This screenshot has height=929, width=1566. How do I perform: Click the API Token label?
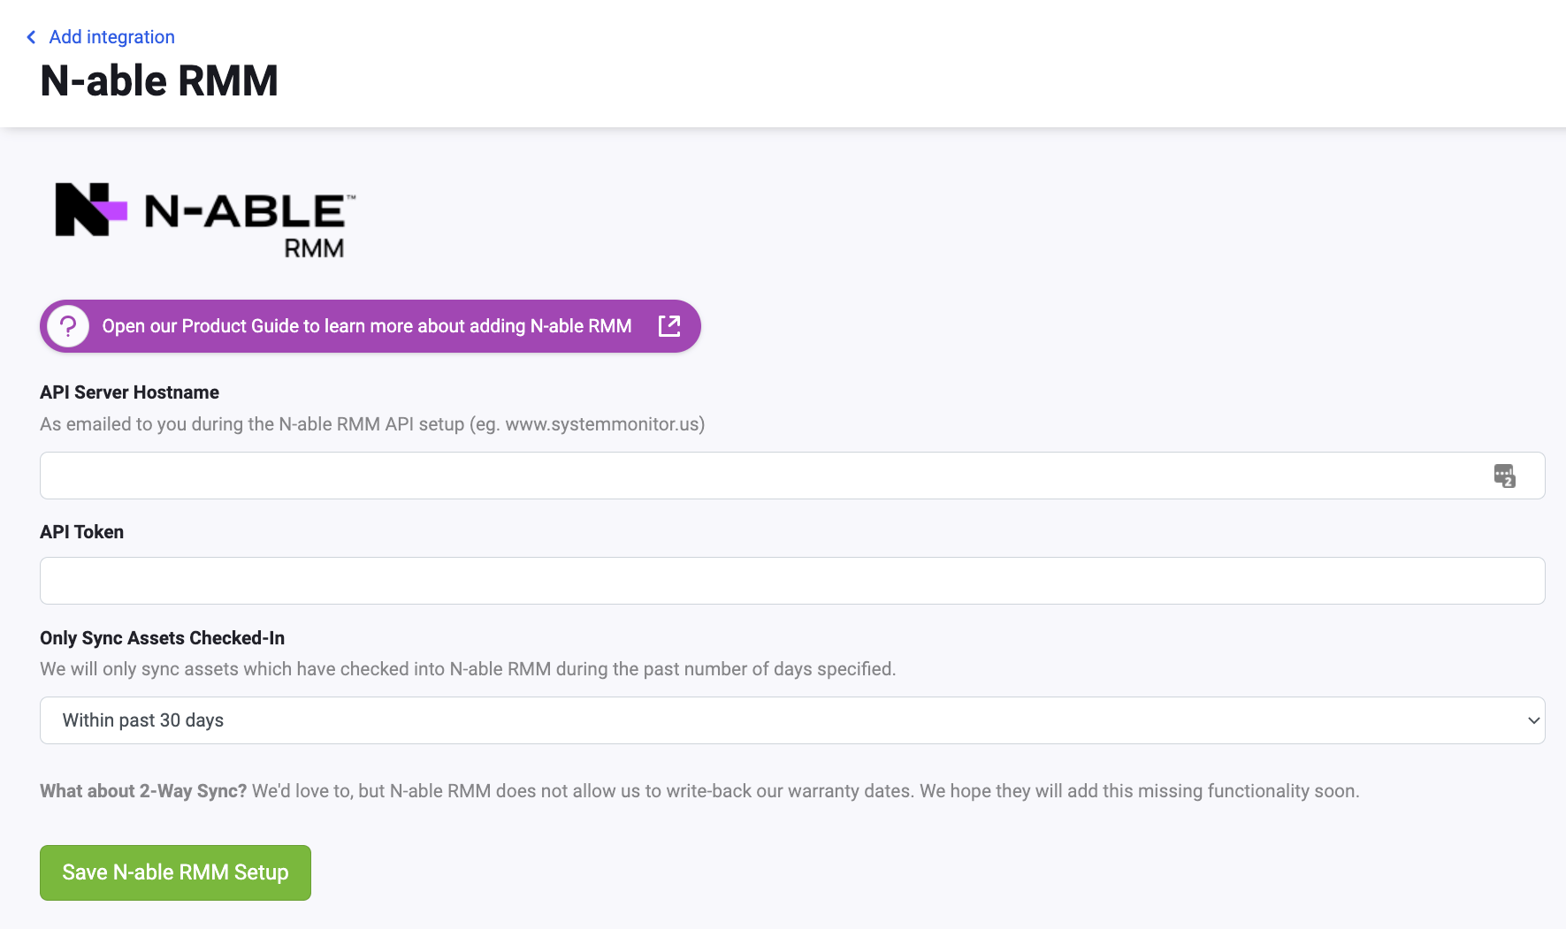[81, 532]
